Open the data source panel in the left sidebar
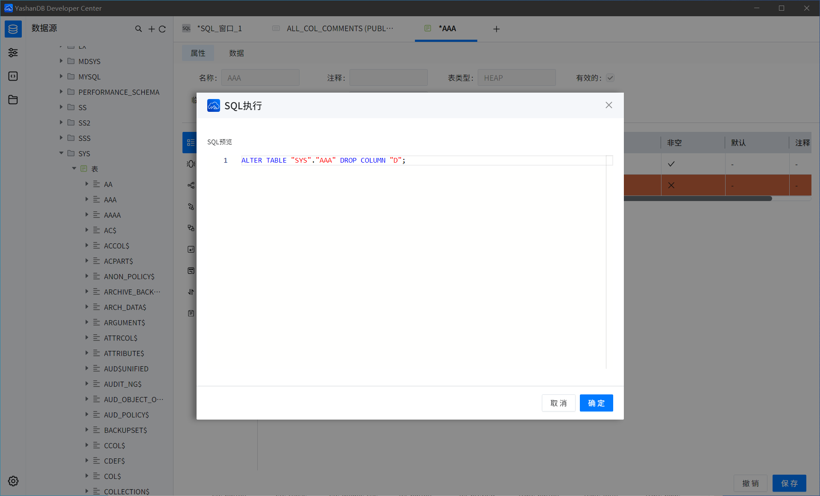Viewport: 820px width, 496px height. pos(13,29)
